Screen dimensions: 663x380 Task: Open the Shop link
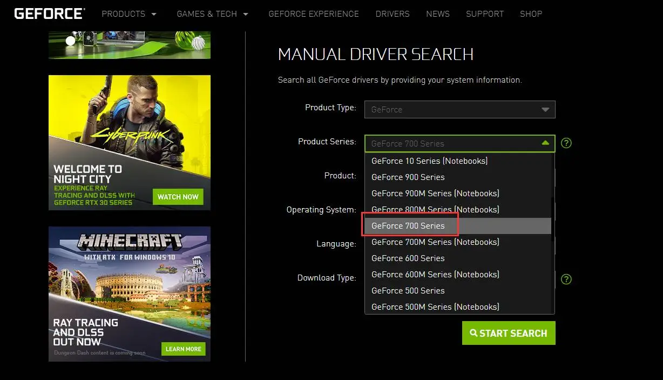coord(531,14)
